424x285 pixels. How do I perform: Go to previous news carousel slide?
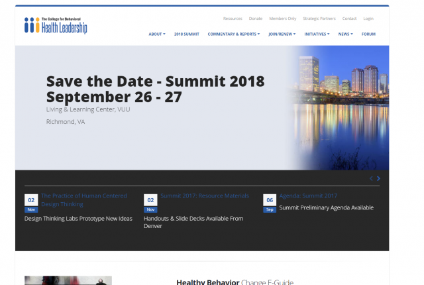[x=371, y=178]
